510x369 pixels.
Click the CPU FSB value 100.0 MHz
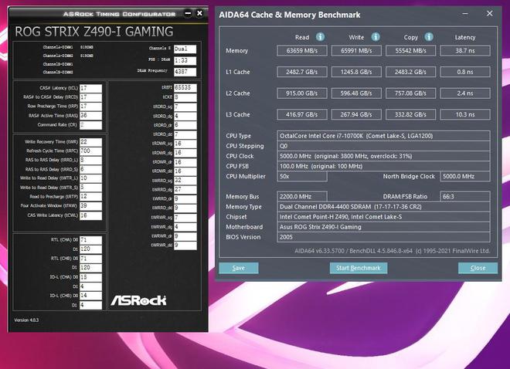point(383,166)
